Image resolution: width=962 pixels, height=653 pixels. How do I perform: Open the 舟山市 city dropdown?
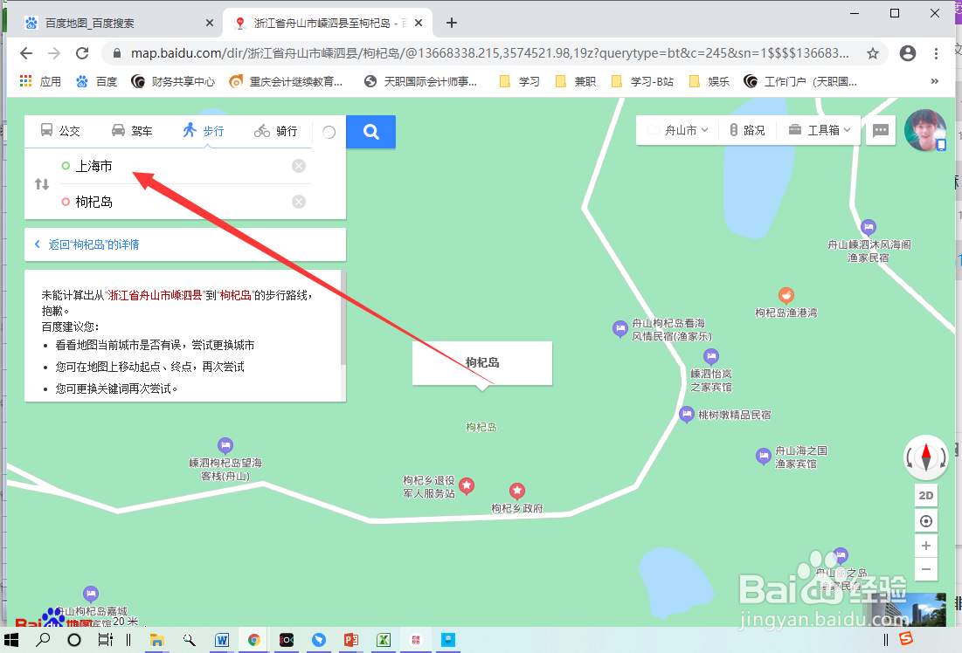(678, 130)
